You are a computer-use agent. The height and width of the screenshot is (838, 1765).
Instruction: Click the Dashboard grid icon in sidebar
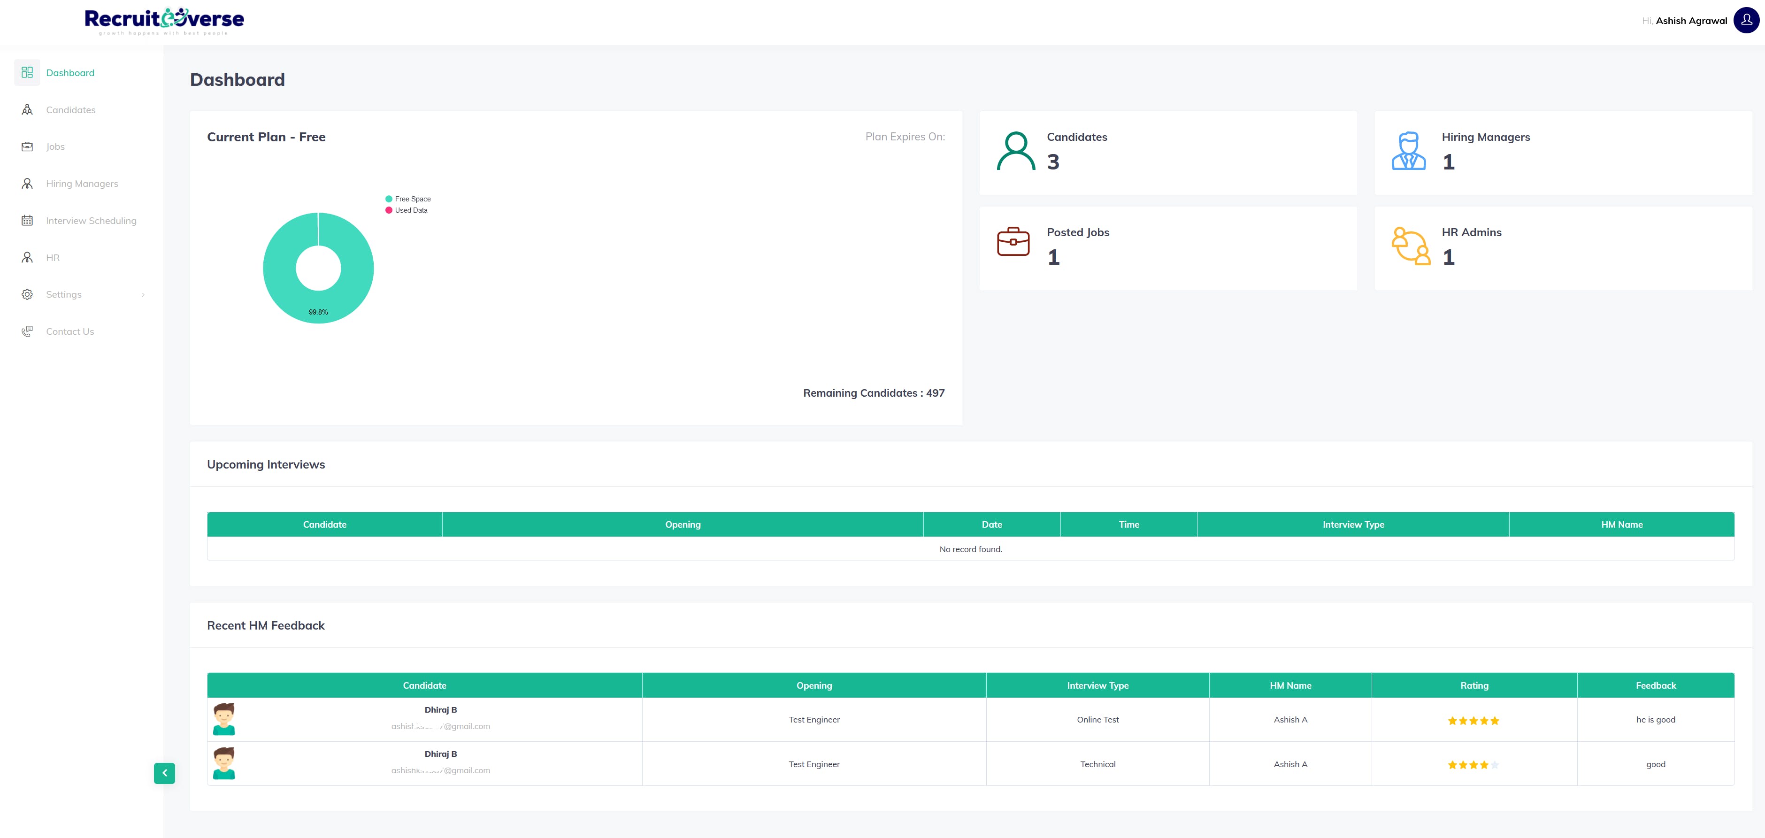(x=27, y=73)
